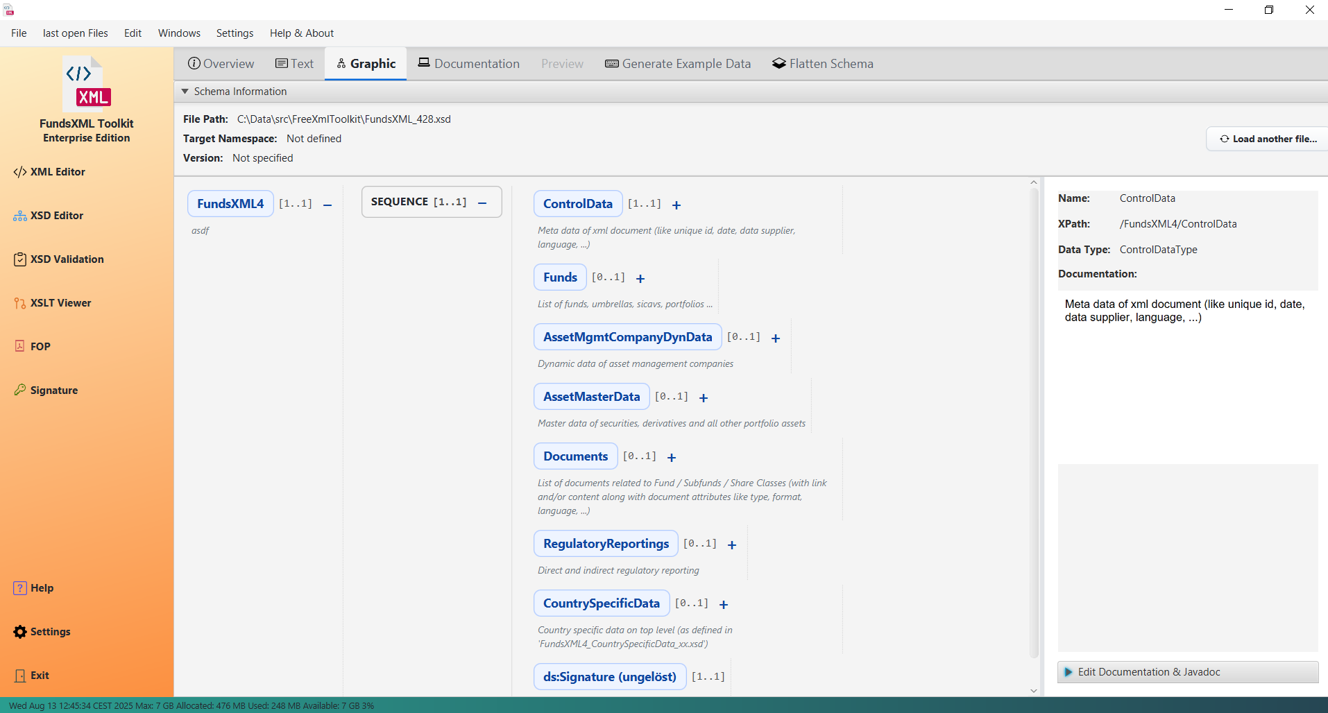
Task: Click the documentation text area
Action: [x=1188, y=378]
